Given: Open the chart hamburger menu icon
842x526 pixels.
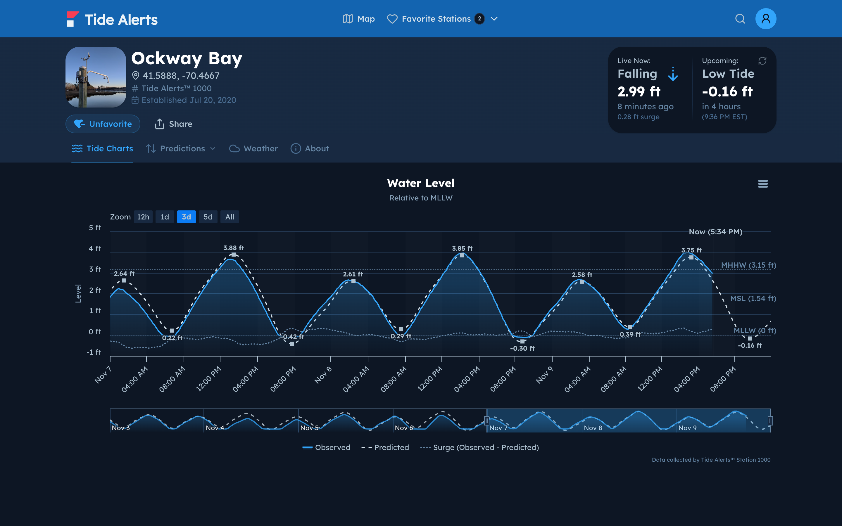Looking at the screenshot, I should pos(763,184).
